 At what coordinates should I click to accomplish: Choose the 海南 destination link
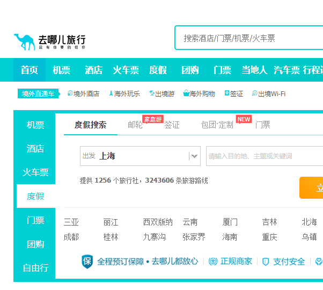[230, 237]
